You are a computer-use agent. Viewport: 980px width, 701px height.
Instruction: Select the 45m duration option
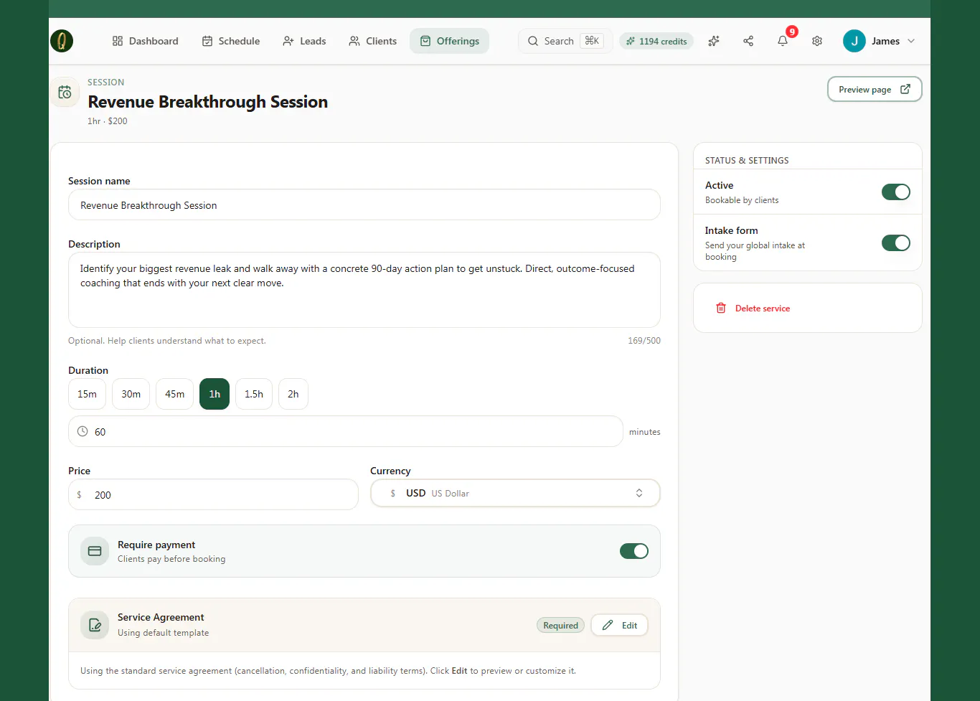(174, 394)
